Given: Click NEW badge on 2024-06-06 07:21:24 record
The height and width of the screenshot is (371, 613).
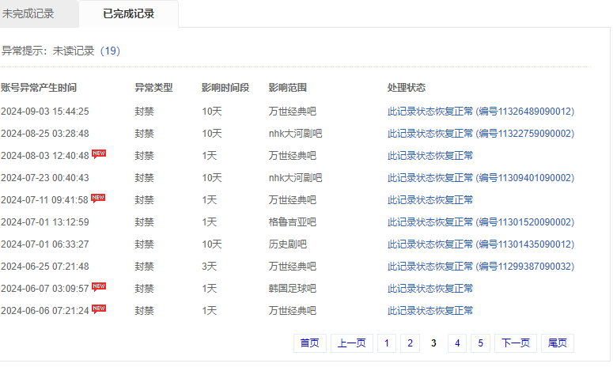Looking at the screenshot, I should (x=99, y=309).
